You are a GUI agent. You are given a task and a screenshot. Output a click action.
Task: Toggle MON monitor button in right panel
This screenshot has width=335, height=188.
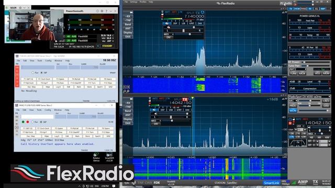pos(293,110)
